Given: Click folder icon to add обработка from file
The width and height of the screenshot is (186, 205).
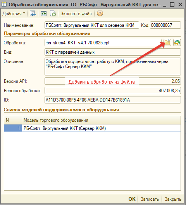Looking at the screenshot, I should 167,43.
